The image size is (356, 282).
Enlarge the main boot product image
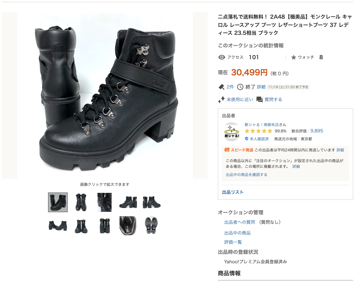click(105, 95)
